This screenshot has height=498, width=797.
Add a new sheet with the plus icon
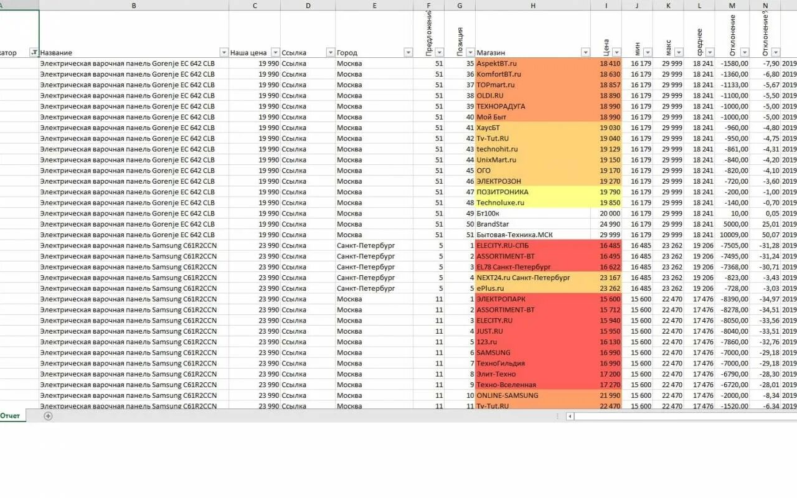click(x=48, y=416)
